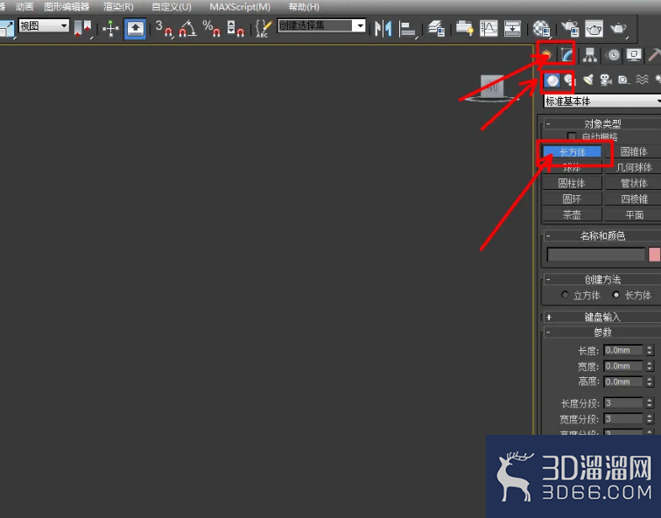This screenshot has width=661, height=518.
Task: Open the 自定义(U) menu
Action: click(x=171, y=7)
